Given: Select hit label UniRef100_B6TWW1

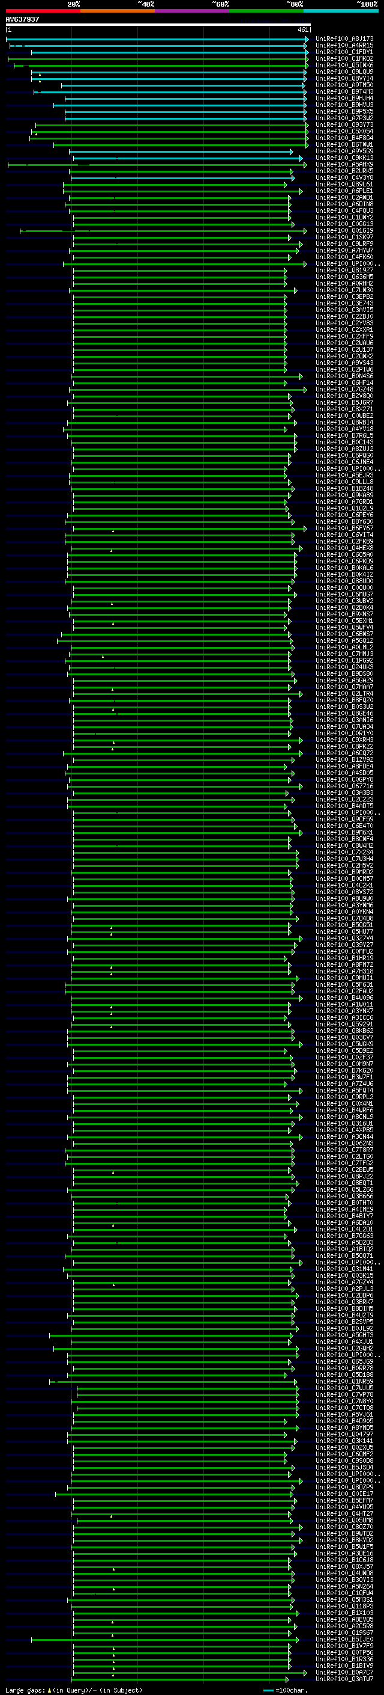Looking at the screenshot, I should coord(344,144).
